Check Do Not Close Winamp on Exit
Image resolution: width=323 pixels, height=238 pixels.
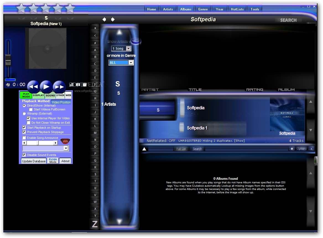click(x=28, y=123)
